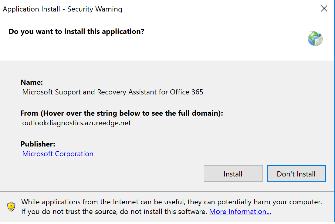Select the outlookdiagnostics.azureedge.net domain text

[76, 123]
